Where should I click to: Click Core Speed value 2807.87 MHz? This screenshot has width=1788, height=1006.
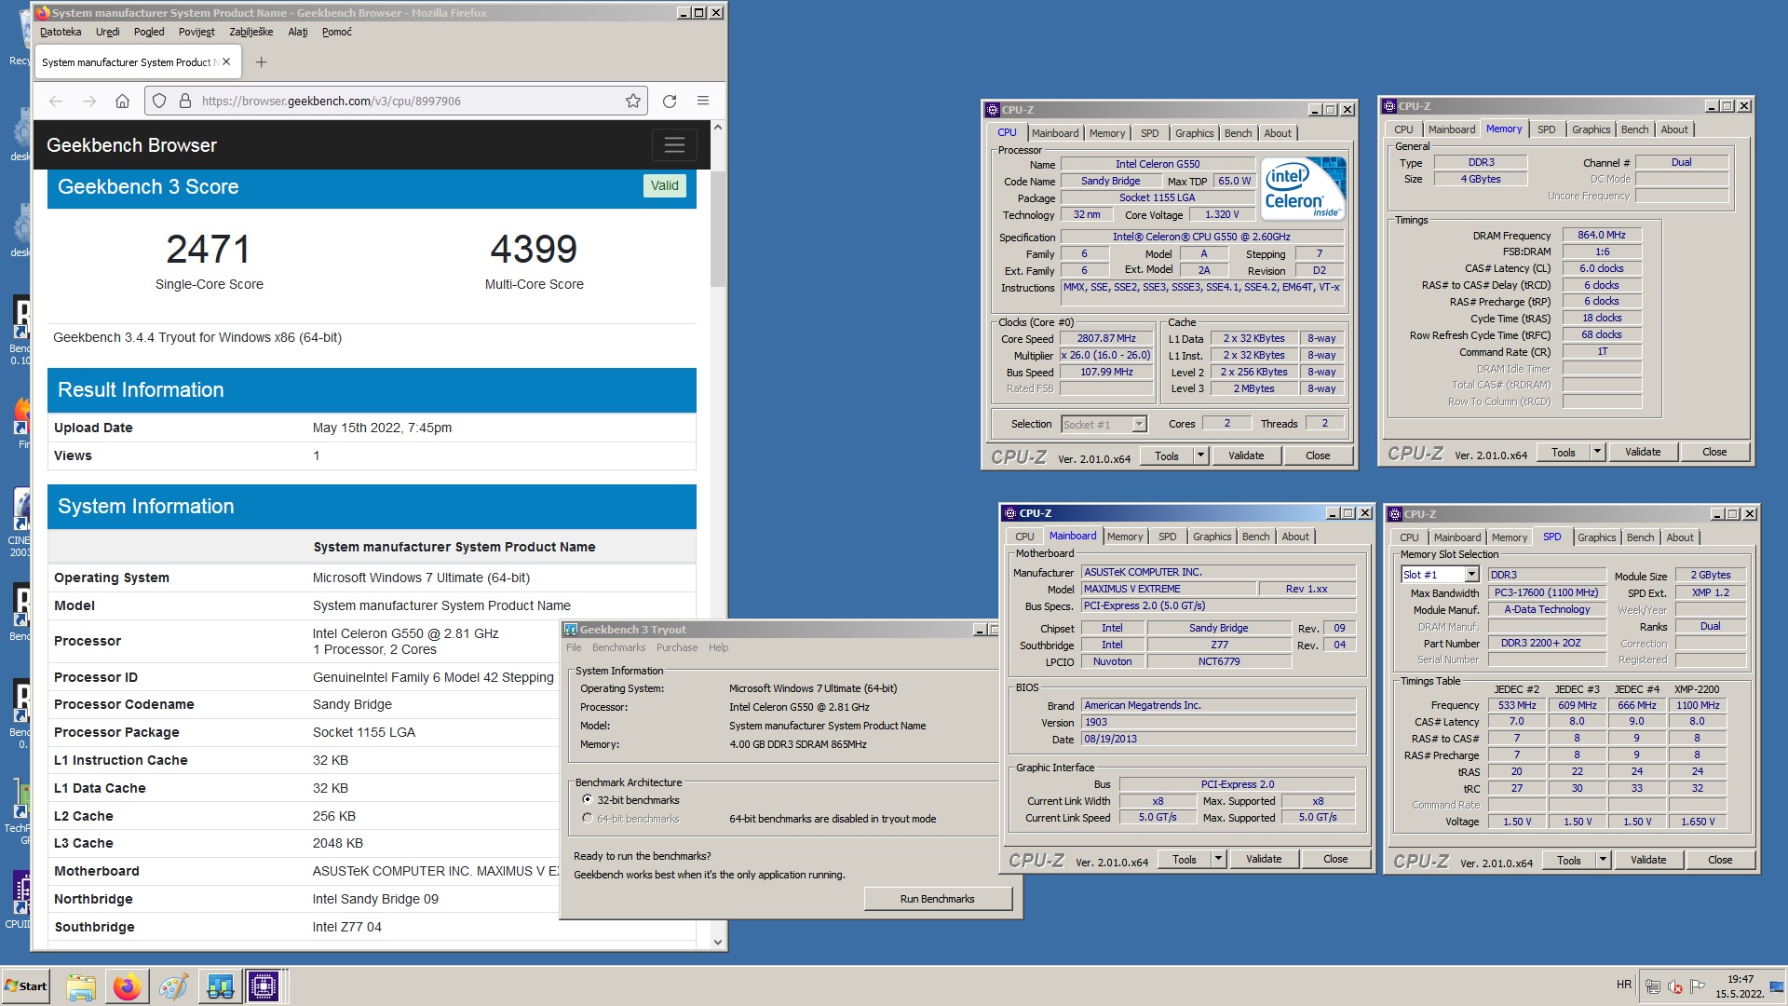tap(1106, 339)
